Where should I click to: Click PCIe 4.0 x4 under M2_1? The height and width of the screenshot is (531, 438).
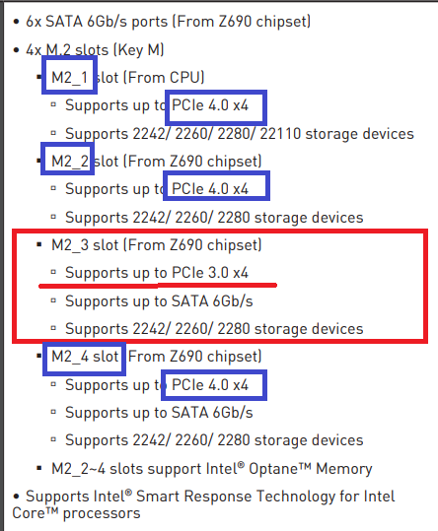[x=210, y=105]
